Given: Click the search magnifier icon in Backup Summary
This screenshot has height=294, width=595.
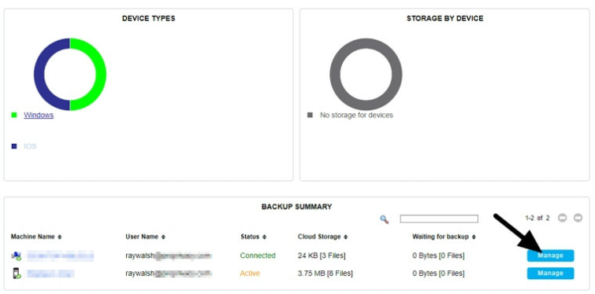Looking at the screenshot, I should (384, 219).
